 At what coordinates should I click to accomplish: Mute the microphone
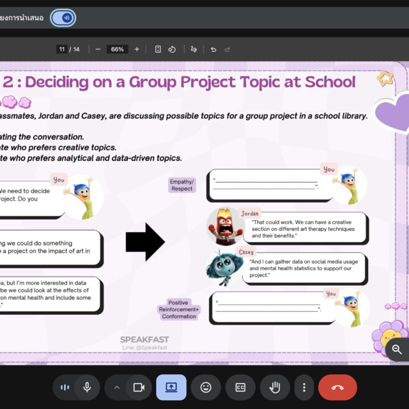86,387
